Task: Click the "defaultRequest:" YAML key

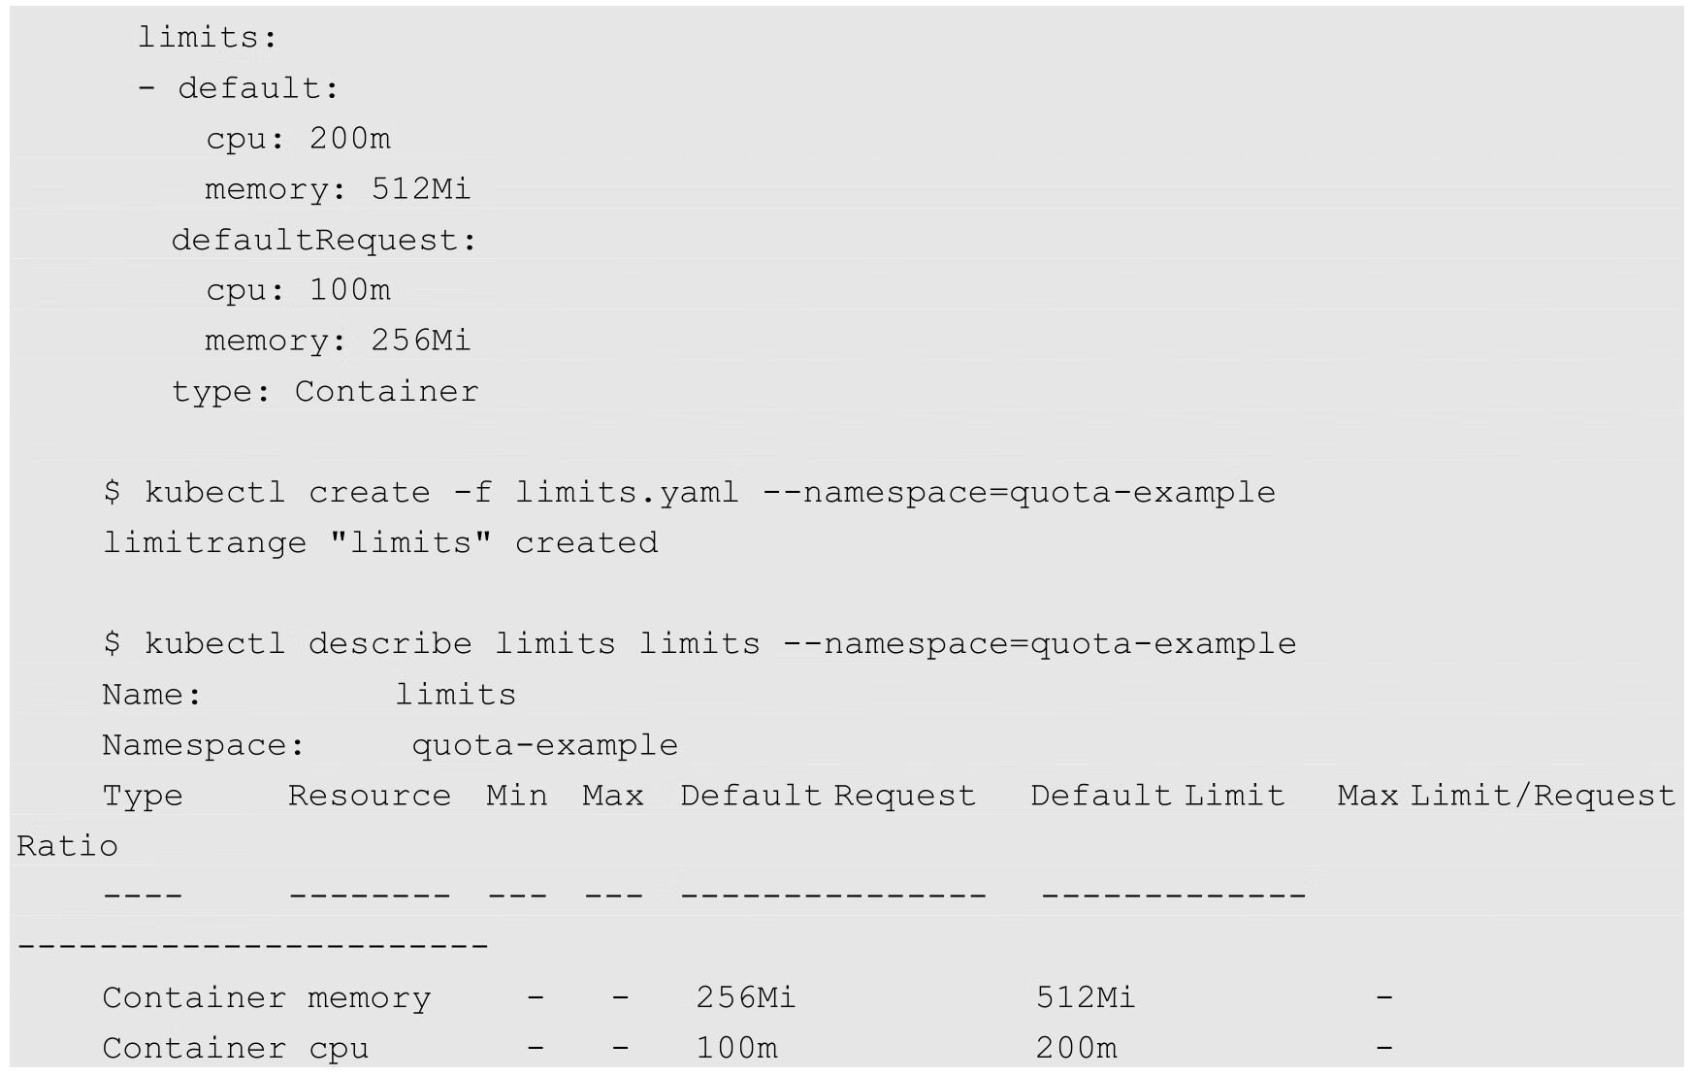Action: click(x=325, y=240)
